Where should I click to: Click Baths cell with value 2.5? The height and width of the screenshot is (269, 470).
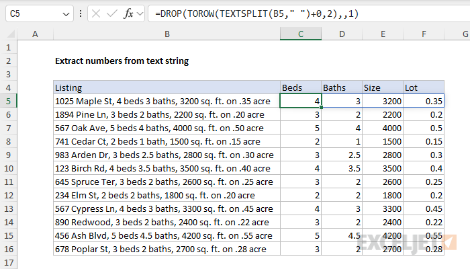342,155
